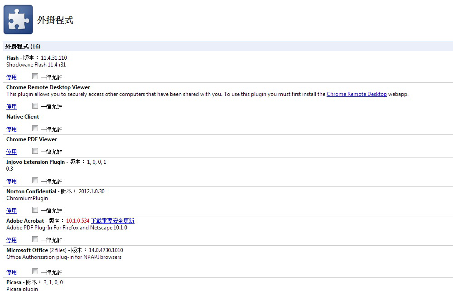Check 一律允許 for Chrome PDF Viewer
The height and width of the screenshot is (291, 453).
click(x=35, y=151)
